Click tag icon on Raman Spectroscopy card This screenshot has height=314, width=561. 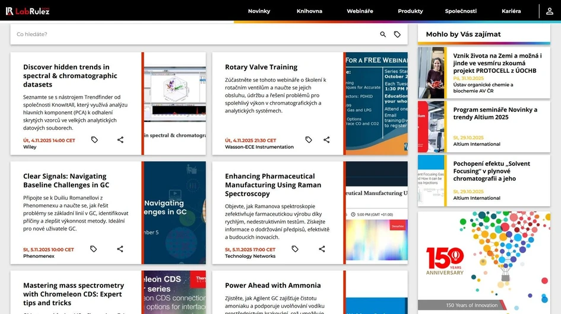pos(295,249)
